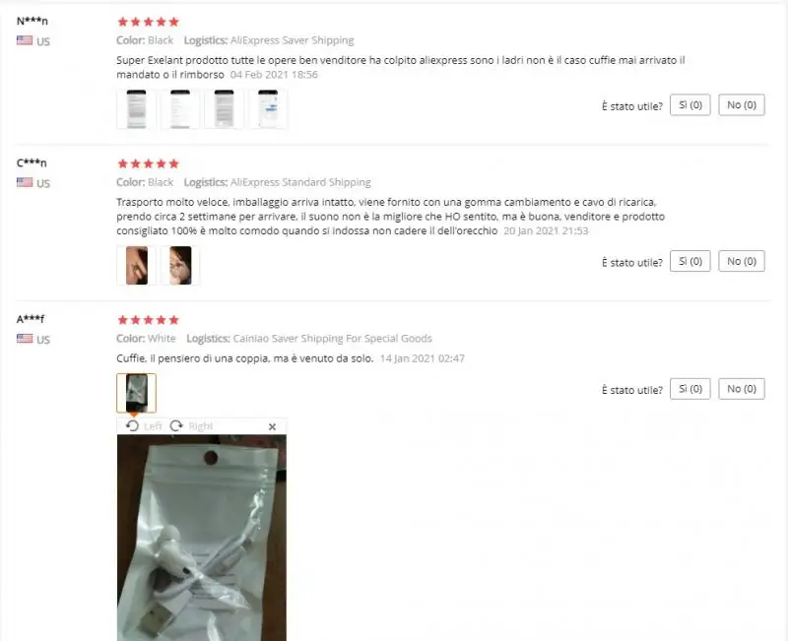The width and height of the screenshot is (788, 641).
Task: Mark N***n's review not helpful with No
Action: [x=742, y=105]
